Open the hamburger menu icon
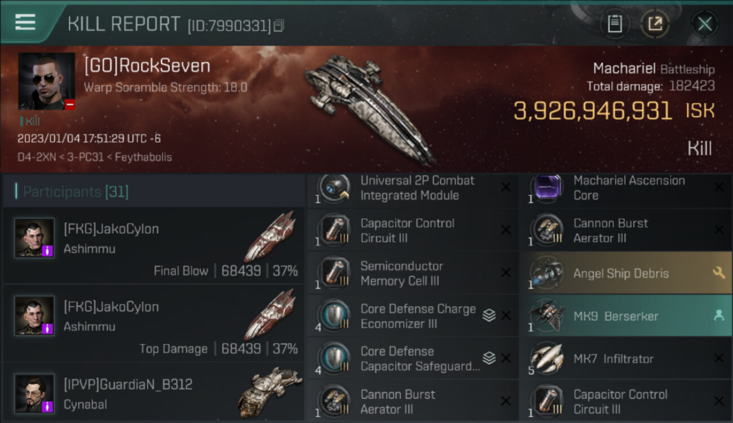This screenshot has height=423, width=733. 25,23
